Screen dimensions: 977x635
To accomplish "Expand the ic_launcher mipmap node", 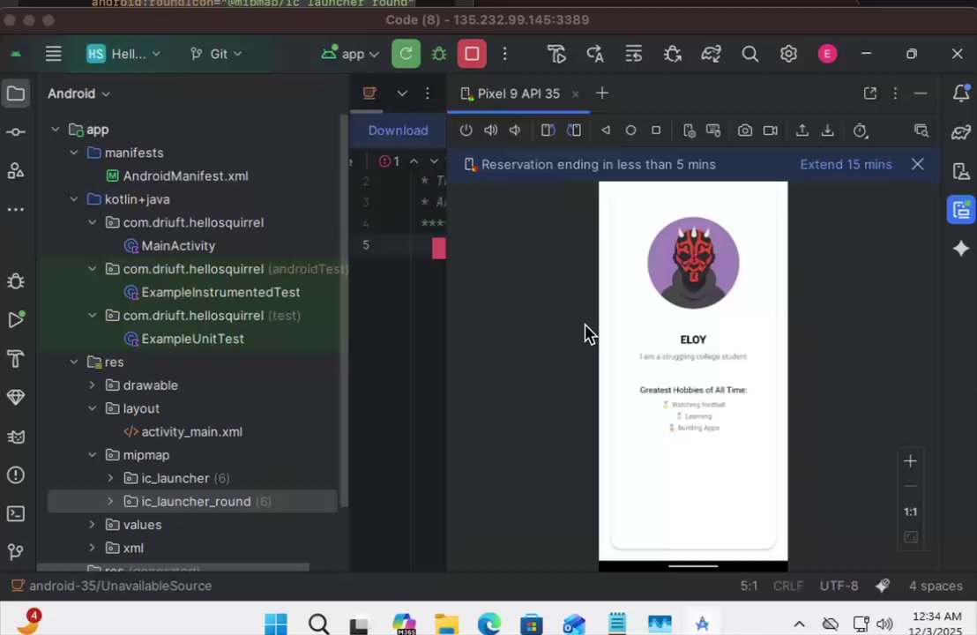I will tap(110, 478).
